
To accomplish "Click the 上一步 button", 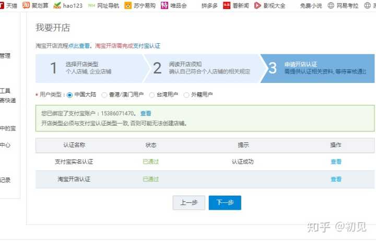I will tap(189, 203).
